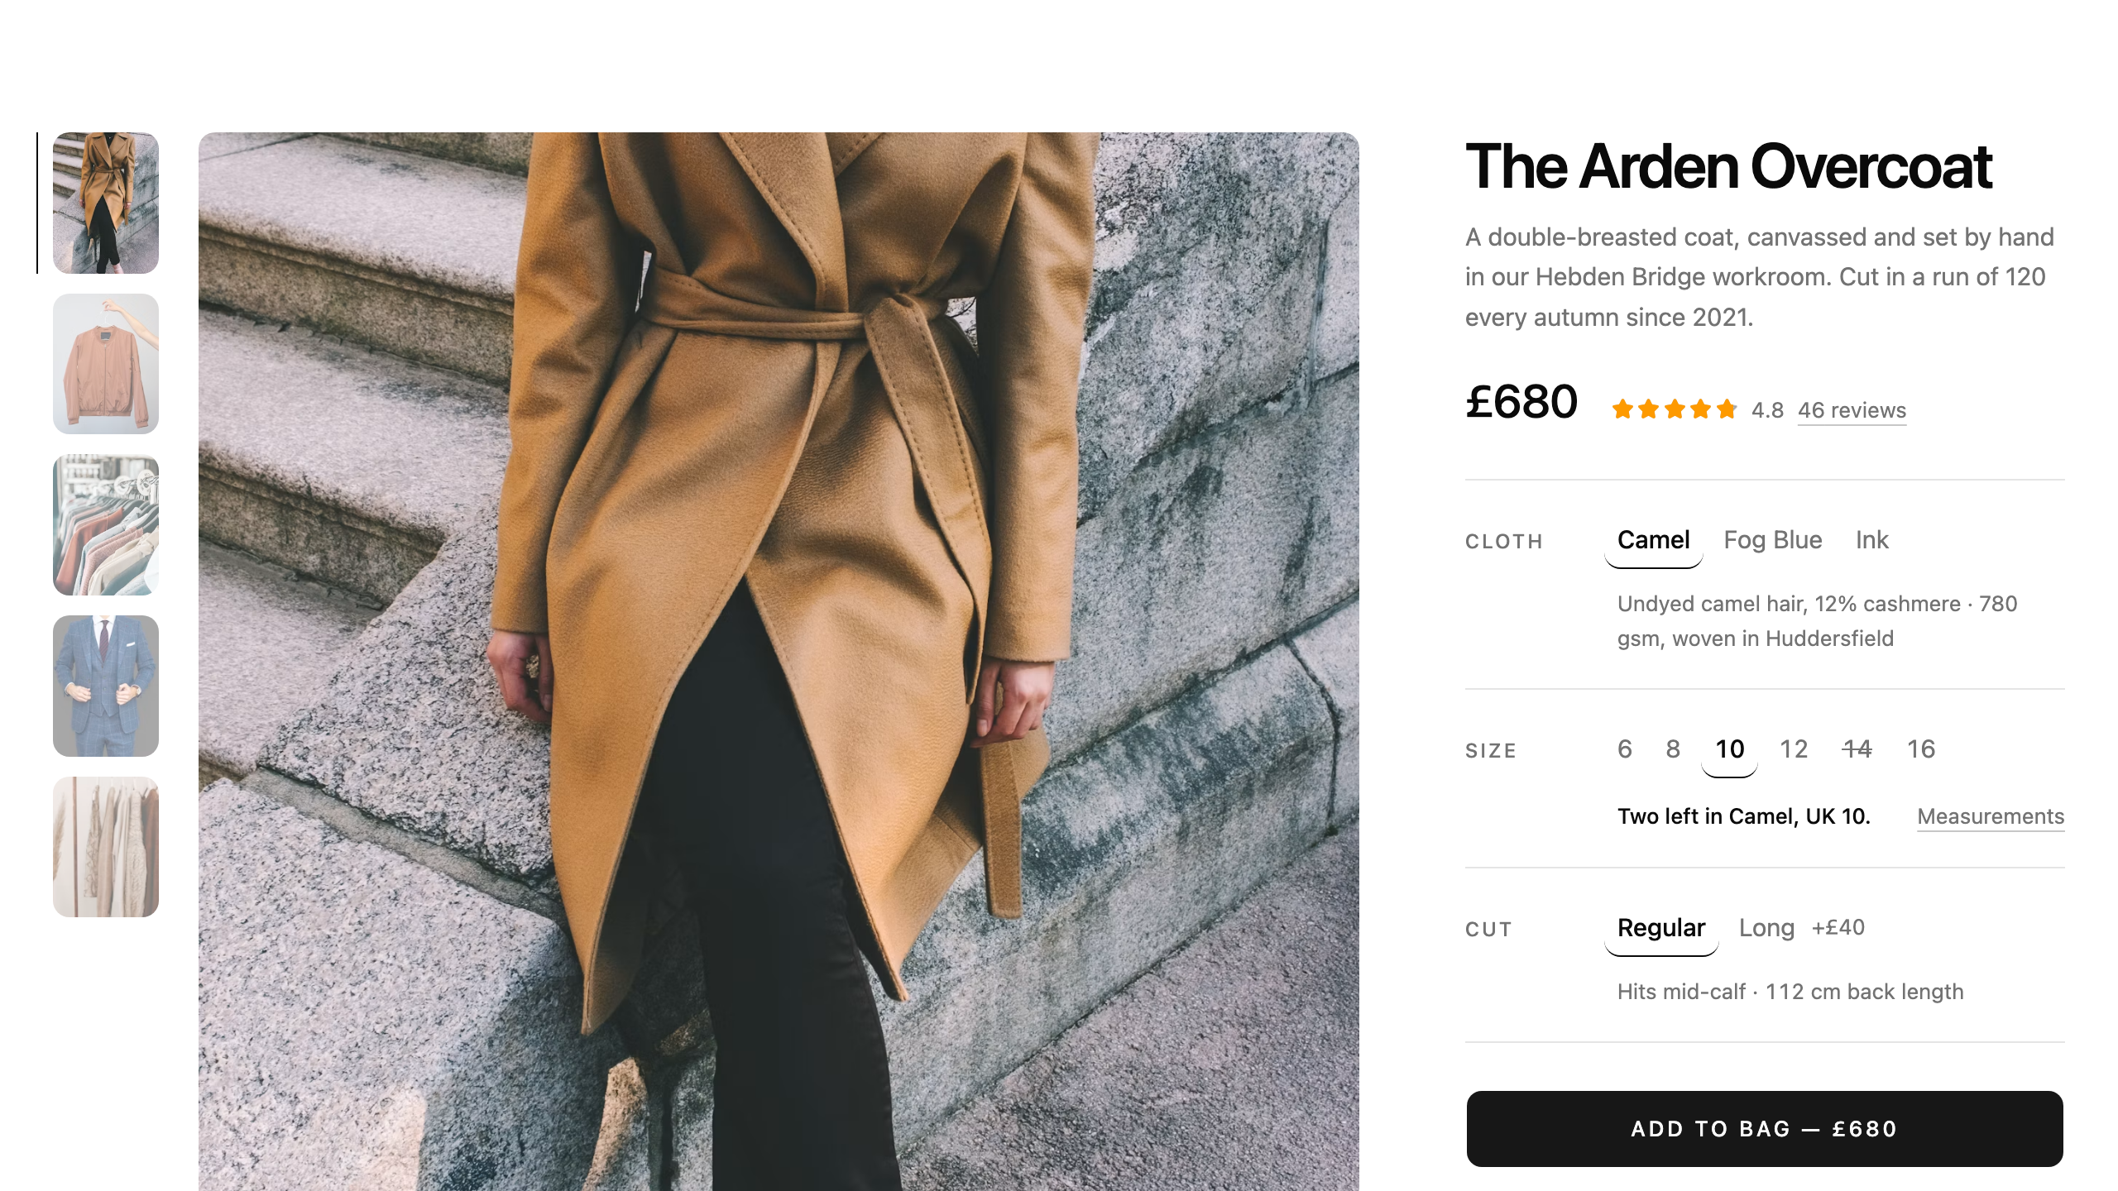2118x1191 pixels.
Task: Open the pink bomber jacket thumbnail
Action: pos(106,364)
